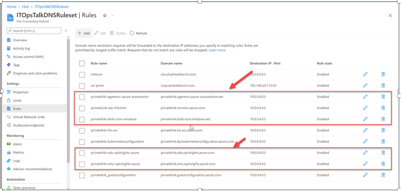The image size is (401, 191).
Task: Go to Home breadcrumb link
Action: pyautogui.click(x=12, y=7)
